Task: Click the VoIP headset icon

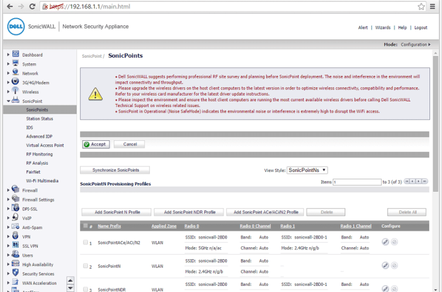Action: (x=15, y=217)
